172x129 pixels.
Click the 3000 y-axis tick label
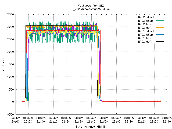pos(11,27)
